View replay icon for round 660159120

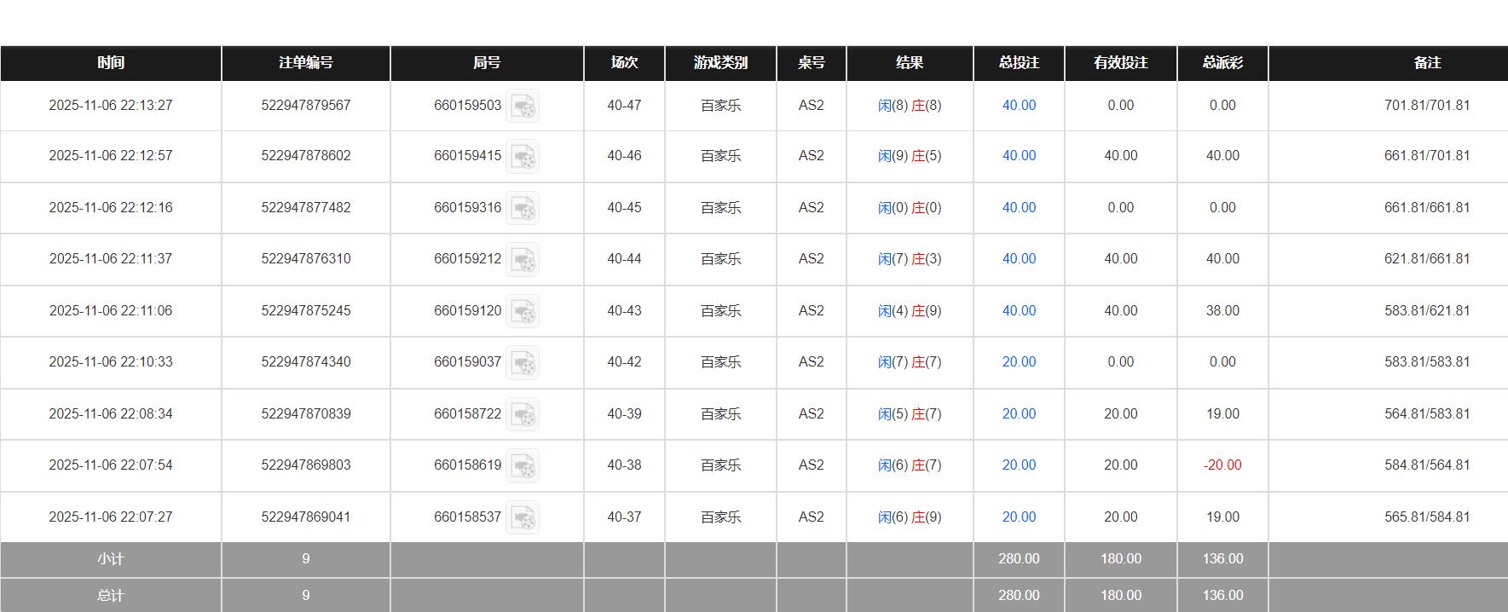click(523, 312)
